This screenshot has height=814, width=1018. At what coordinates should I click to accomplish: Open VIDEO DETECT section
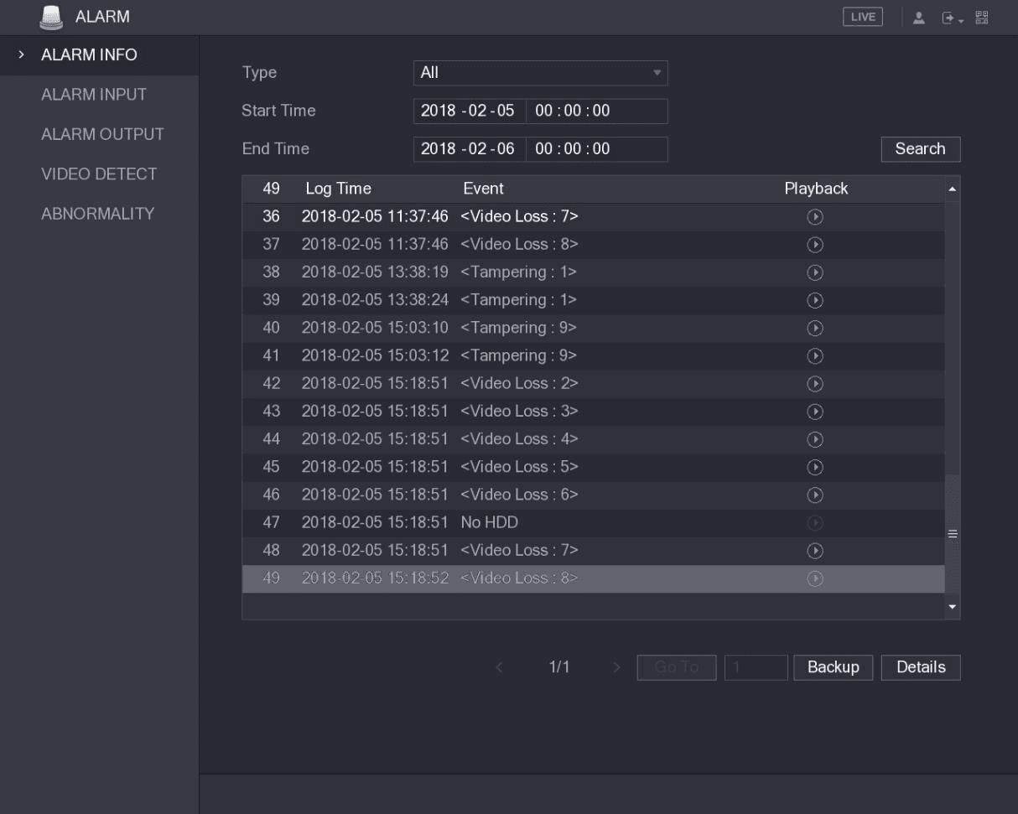(99, 174)
